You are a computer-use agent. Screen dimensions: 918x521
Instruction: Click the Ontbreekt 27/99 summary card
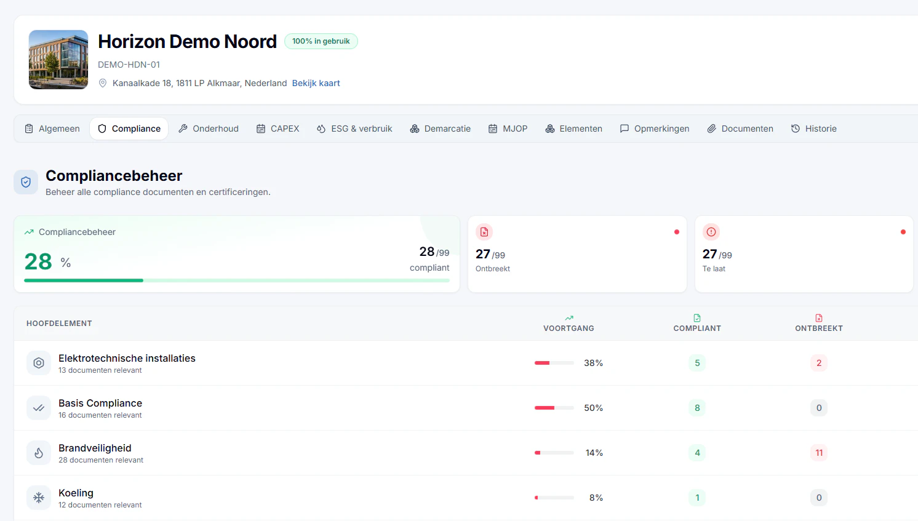577,254
